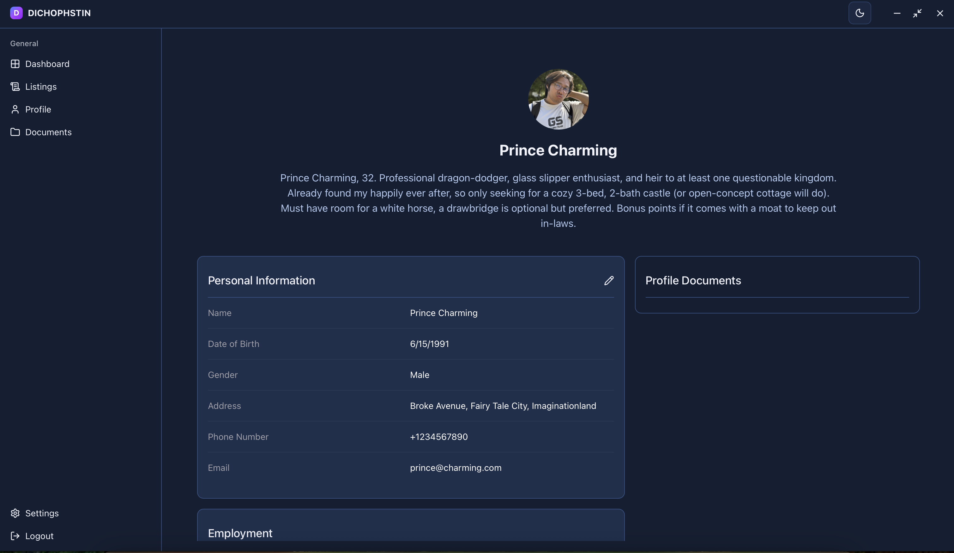Image resolution: width=954 pixels, height=553 pixels.
Task: Click the Dashboard grid icon
Action: point(15,64)
